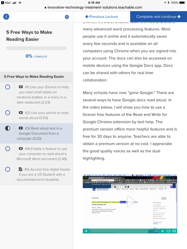187x249 pixels.
Task: Click the course title 5 Free Ways to Make Reading Easier
Action: (x=29, y=36)
